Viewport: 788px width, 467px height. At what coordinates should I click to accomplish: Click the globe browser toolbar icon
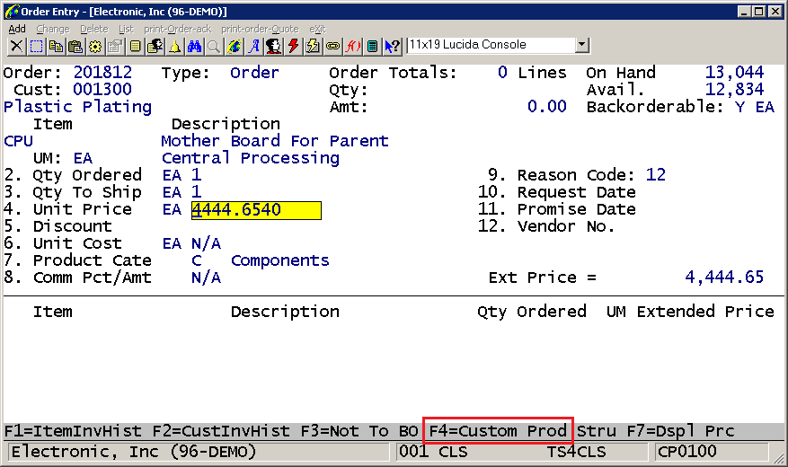(234, 46)
